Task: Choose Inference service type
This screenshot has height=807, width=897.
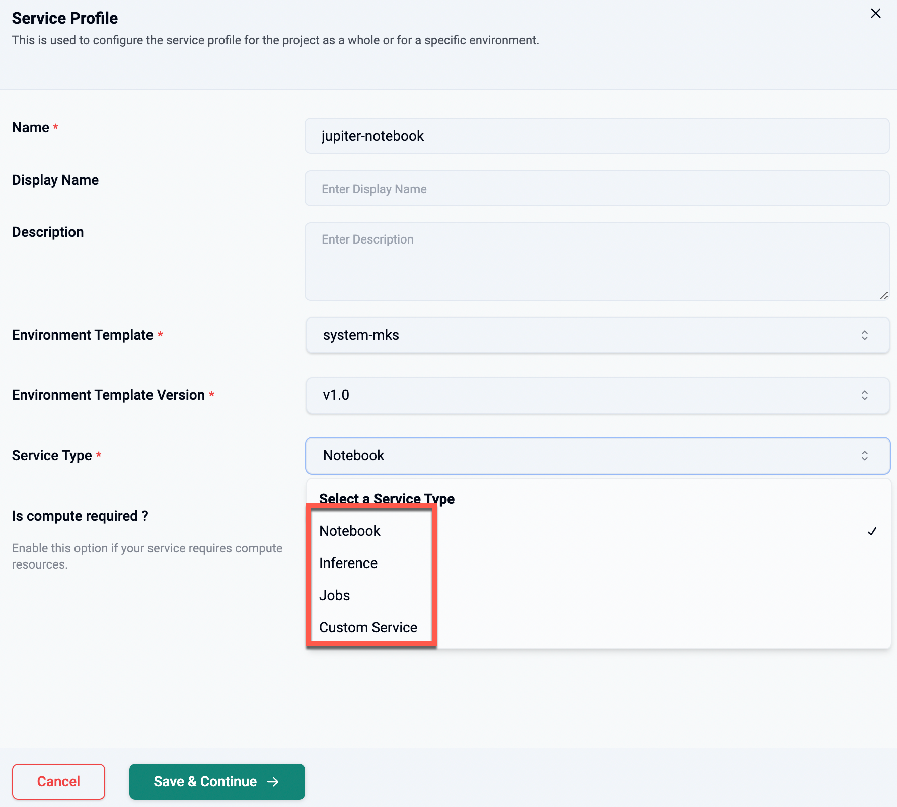Action: tap(598, 563)
